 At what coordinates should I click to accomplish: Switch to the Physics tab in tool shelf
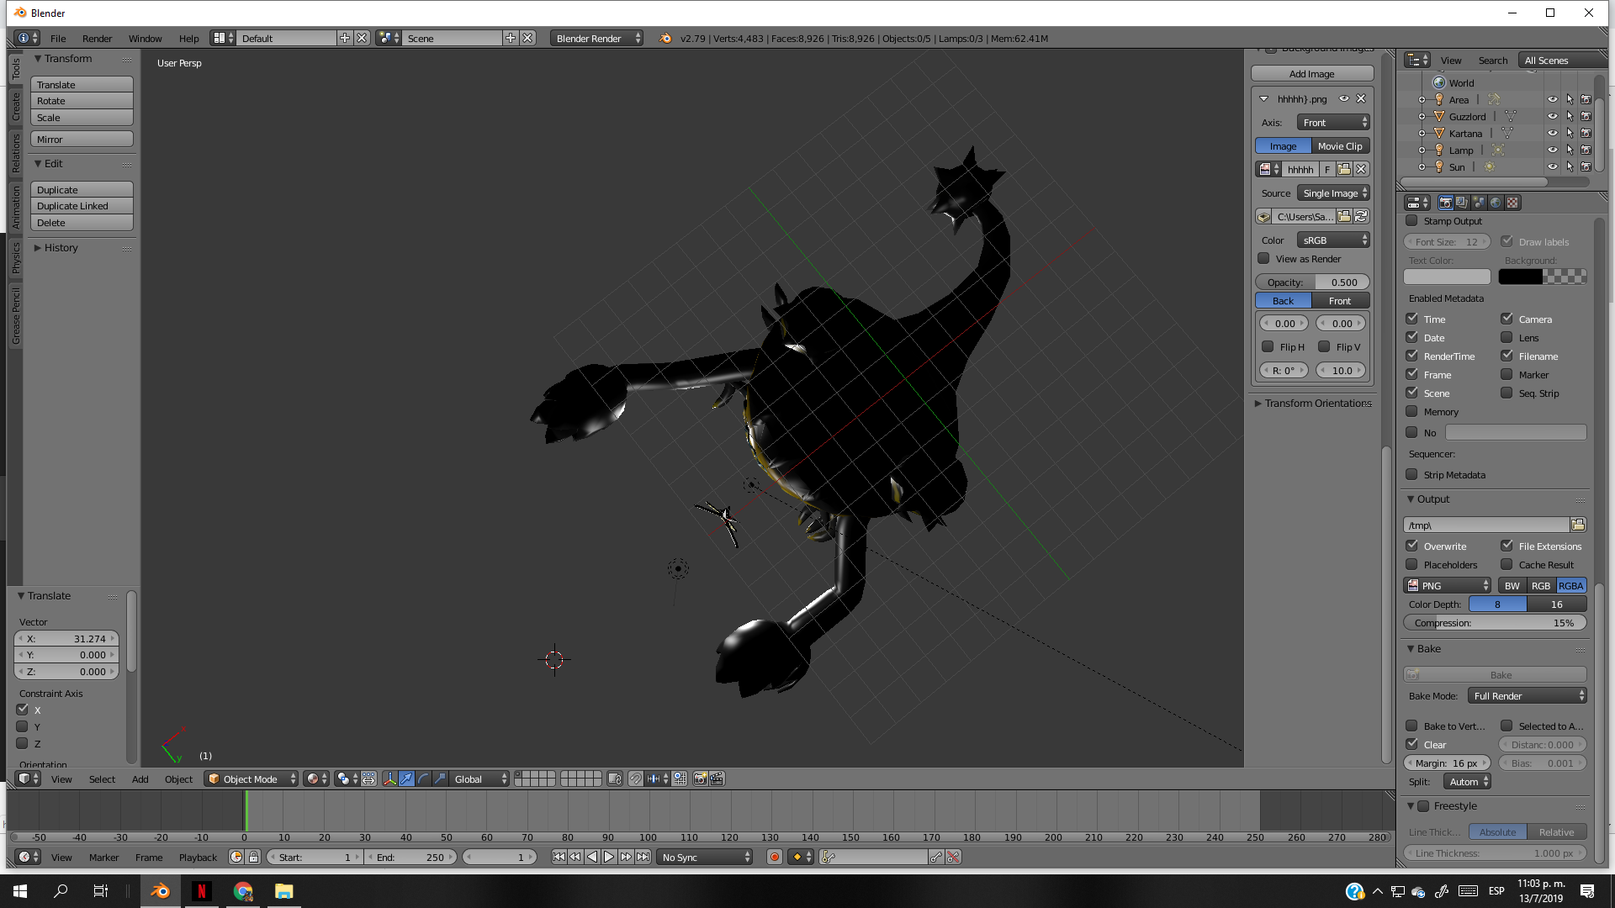[x=14, y=257]
